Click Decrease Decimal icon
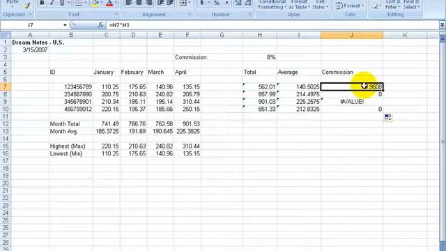This screenshot has height=251, width=446. click(x=248, y=3)
